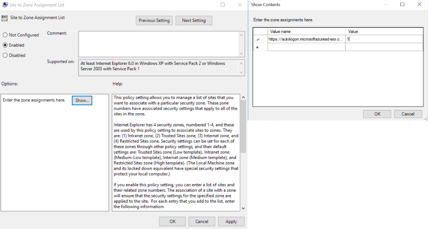Click the Previous Setting button
This screenshot has width=428, height=229.
coord(154,20)
